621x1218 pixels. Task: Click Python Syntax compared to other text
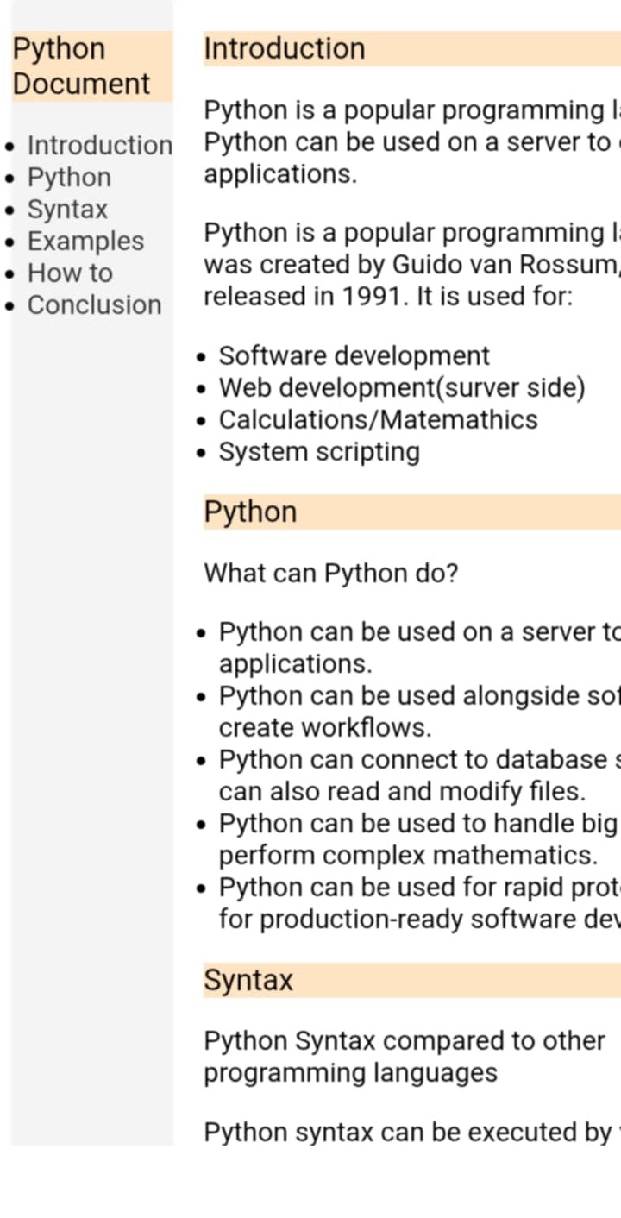tap(404, 1040)
